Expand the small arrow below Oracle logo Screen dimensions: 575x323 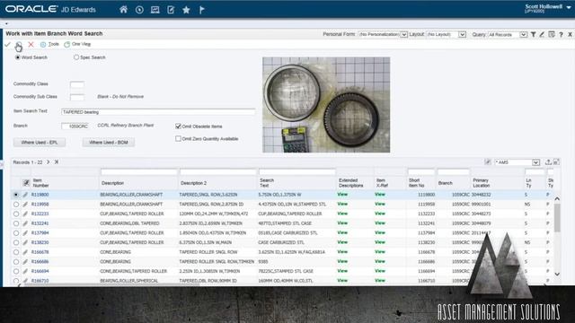pos(6,24)
